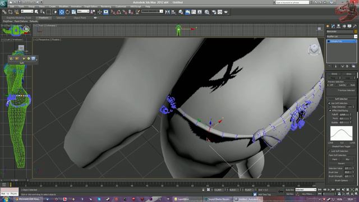Click the Select and Manipulate icon
This screenshot has height=202, width=359.
100,12
